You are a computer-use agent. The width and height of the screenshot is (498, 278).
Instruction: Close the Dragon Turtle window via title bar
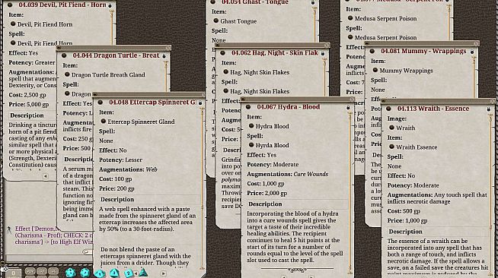click(168, 48)
